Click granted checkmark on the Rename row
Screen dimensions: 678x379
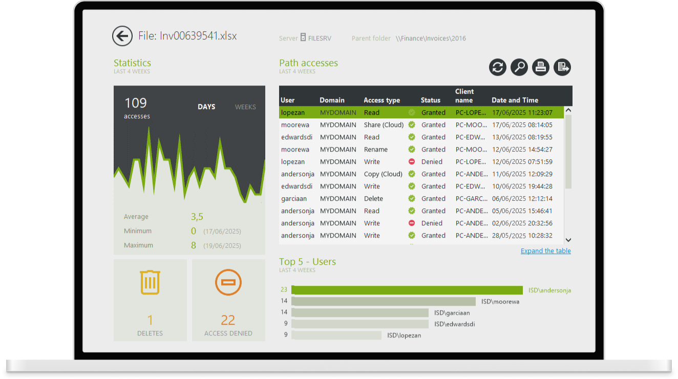(412, 150)
